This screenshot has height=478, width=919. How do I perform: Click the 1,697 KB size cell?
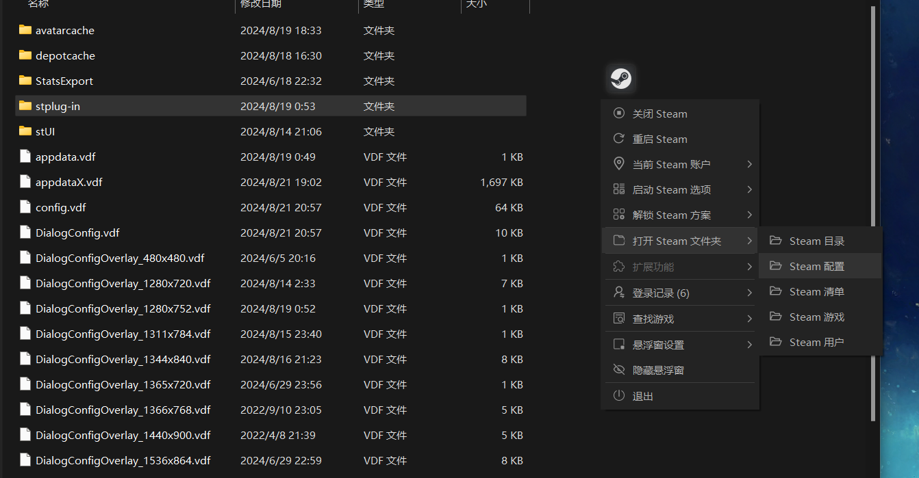point(502,182)
